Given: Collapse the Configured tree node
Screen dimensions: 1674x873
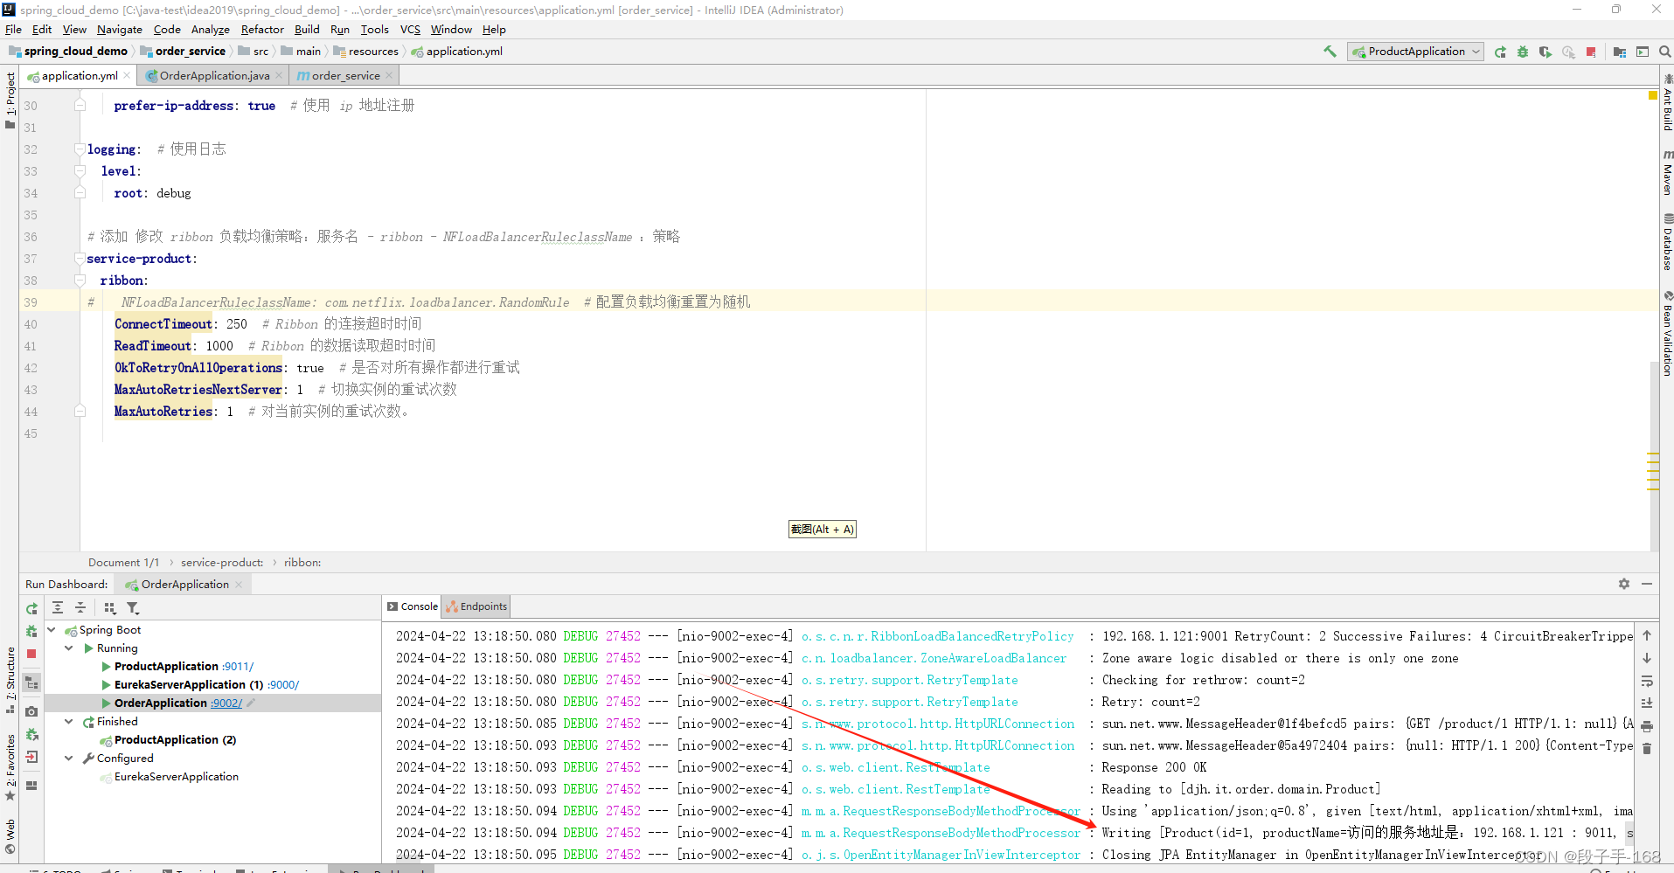Looking at the screenshot, I should click(x=69, y=759).
